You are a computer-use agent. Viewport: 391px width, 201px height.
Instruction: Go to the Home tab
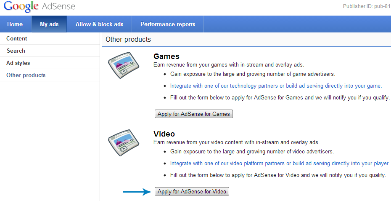point(15,24)
